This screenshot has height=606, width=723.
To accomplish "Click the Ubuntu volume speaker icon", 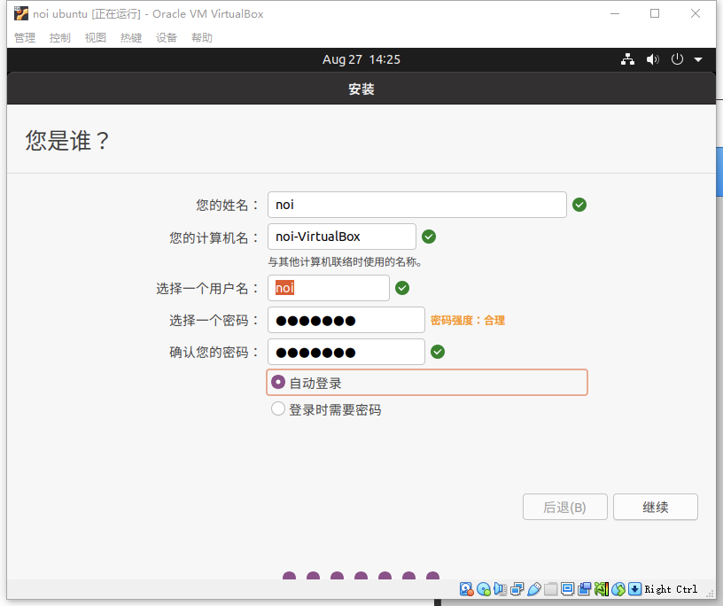I will pyautogui.click(x=652, y=59).
